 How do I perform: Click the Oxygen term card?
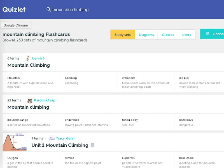[31, 160]
